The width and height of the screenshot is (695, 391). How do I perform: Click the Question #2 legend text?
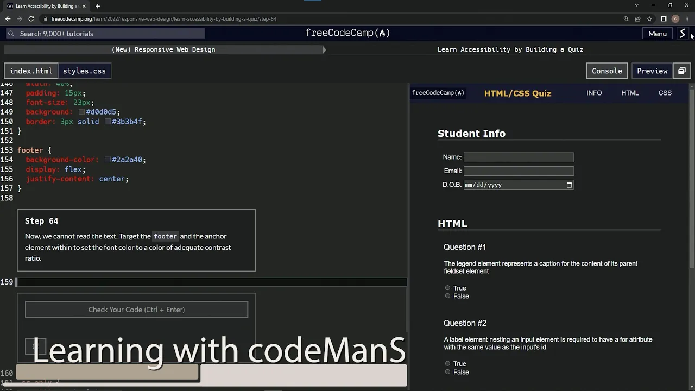pyautogui.click(x=465, y=323)
